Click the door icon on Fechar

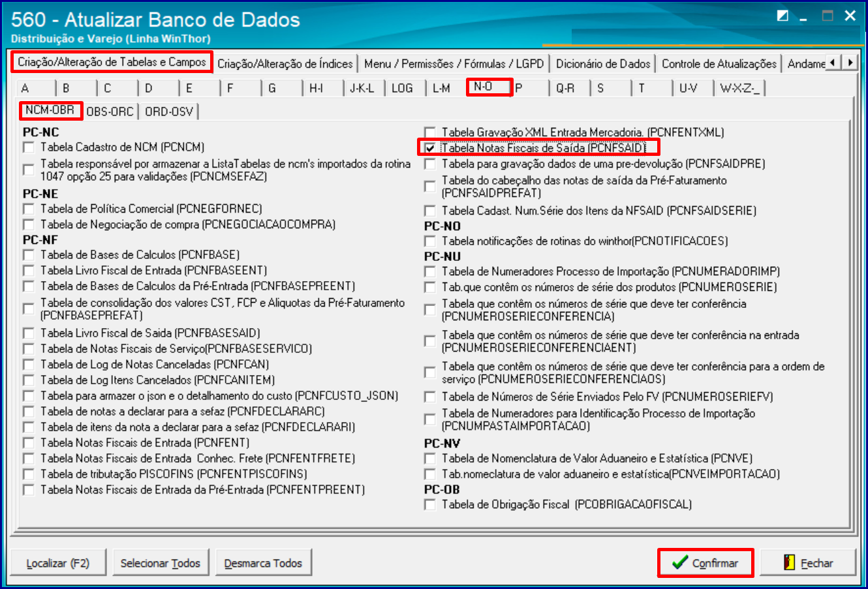[x=789, y=563]
